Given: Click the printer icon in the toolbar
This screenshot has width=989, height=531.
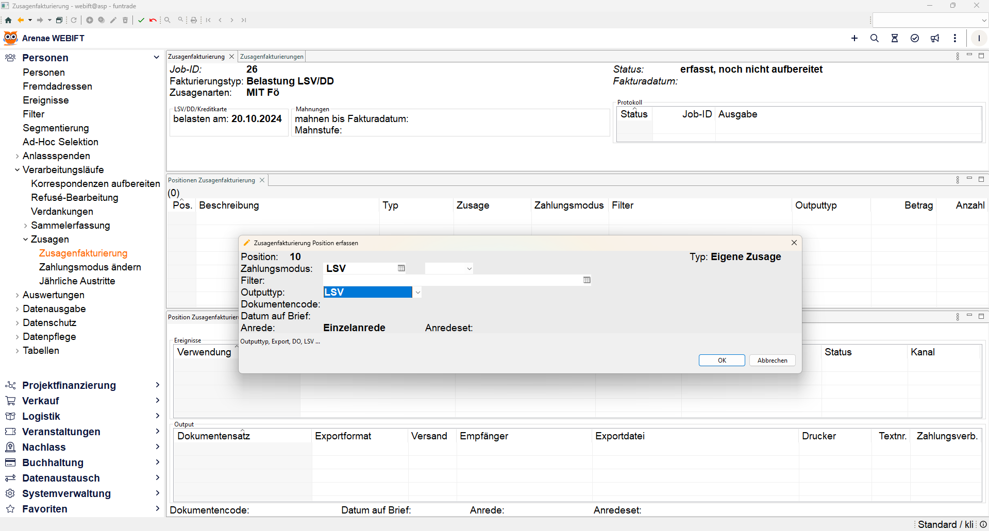Looking at the screenshot, I should 194,20.
